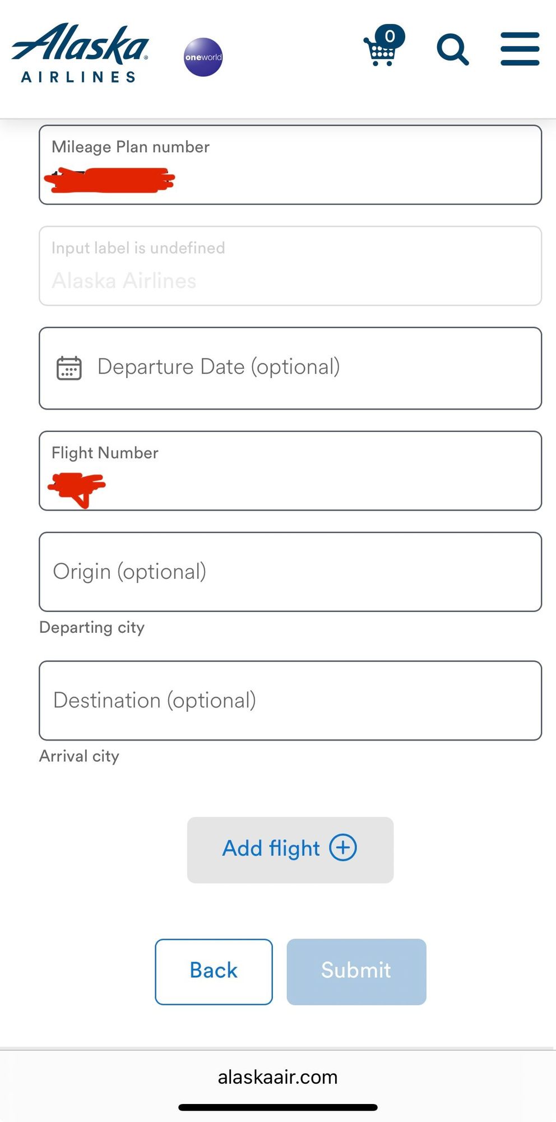Go back with the Back button
The height and width of the screenshot is (1122, 556).
214,971
